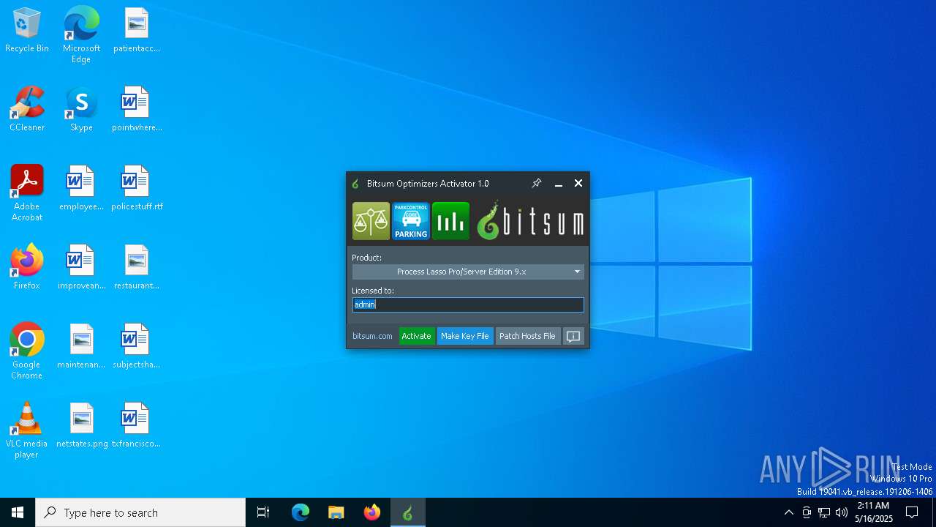
Task: Open Microsoft Edge from the taskbar
Action: tap(301, 512)
